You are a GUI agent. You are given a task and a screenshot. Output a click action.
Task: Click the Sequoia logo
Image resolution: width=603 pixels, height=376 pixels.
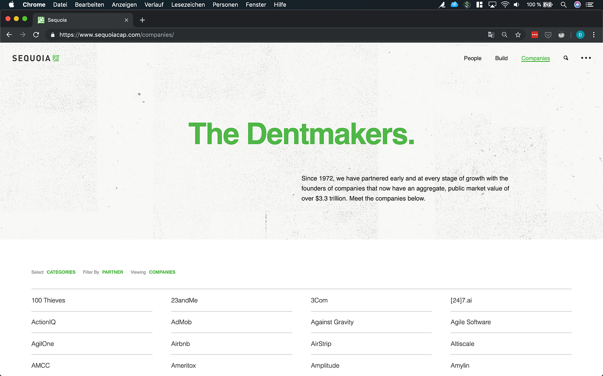(x=36, y=58)
